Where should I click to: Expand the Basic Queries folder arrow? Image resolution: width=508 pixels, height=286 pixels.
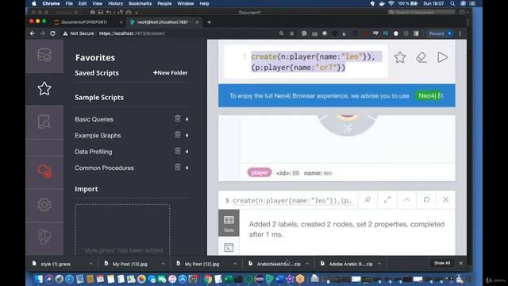pos(187,119)
